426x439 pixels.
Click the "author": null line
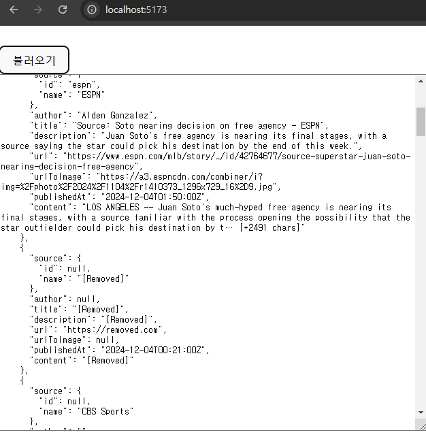click(x=65, y=299)
